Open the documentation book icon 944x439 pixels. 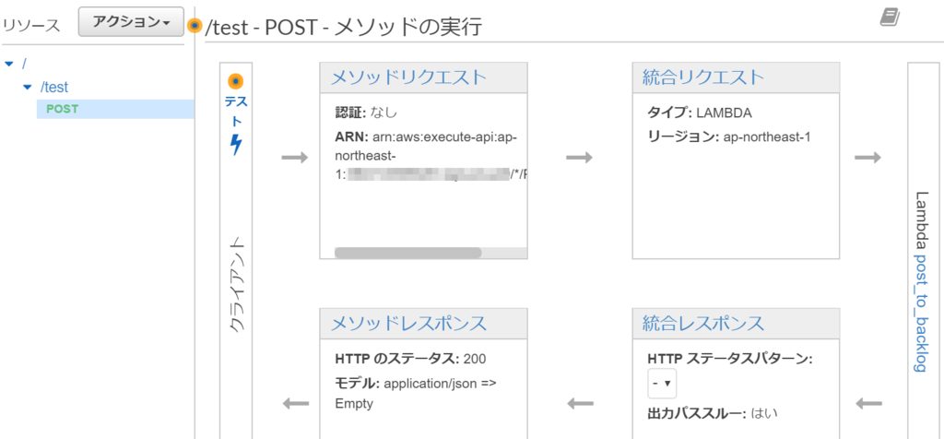(890, 18)
